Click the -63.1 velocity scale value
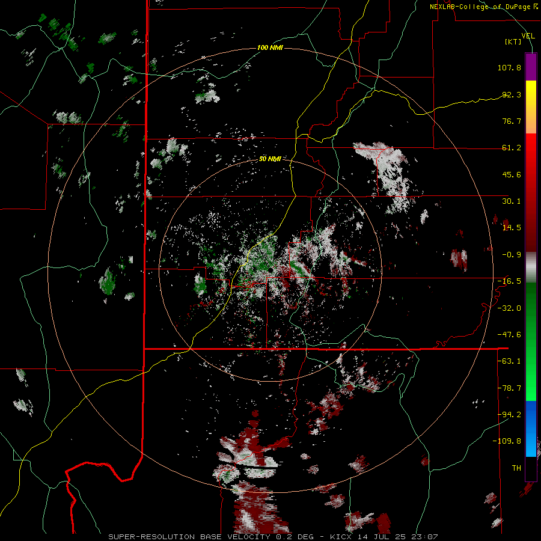Viewport: 541px width, 541px height. pos(509,361)
